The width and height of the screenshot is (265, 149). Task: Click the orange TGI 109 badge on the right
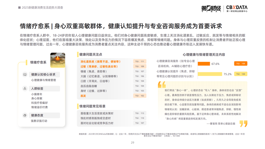pyautogui.click(x=241, y=63)
